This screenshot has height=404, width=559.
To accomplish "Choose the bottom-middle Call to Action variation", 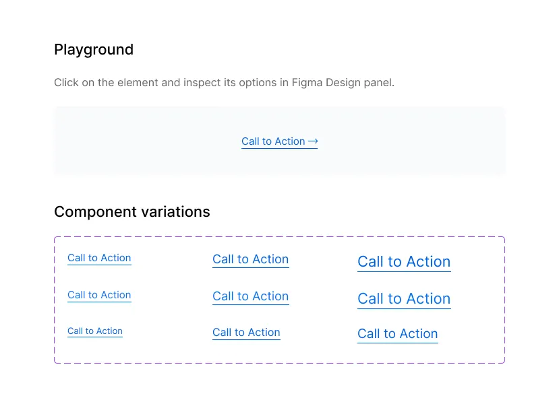I will [x=246, y=333].
